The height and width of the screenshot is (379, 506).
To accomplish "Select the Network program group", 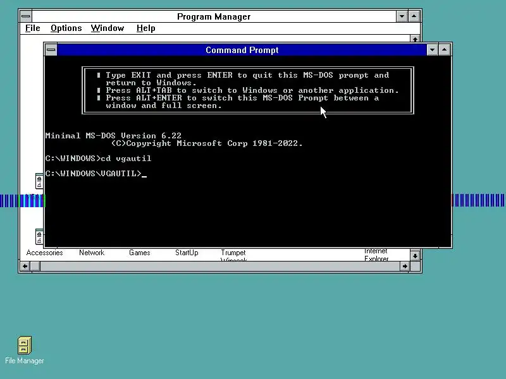I will pyautogui.click(x=92, y=253).
